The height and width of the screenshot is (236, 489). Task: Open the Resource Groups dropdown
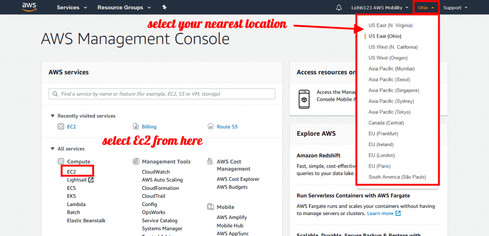(124, 8)
